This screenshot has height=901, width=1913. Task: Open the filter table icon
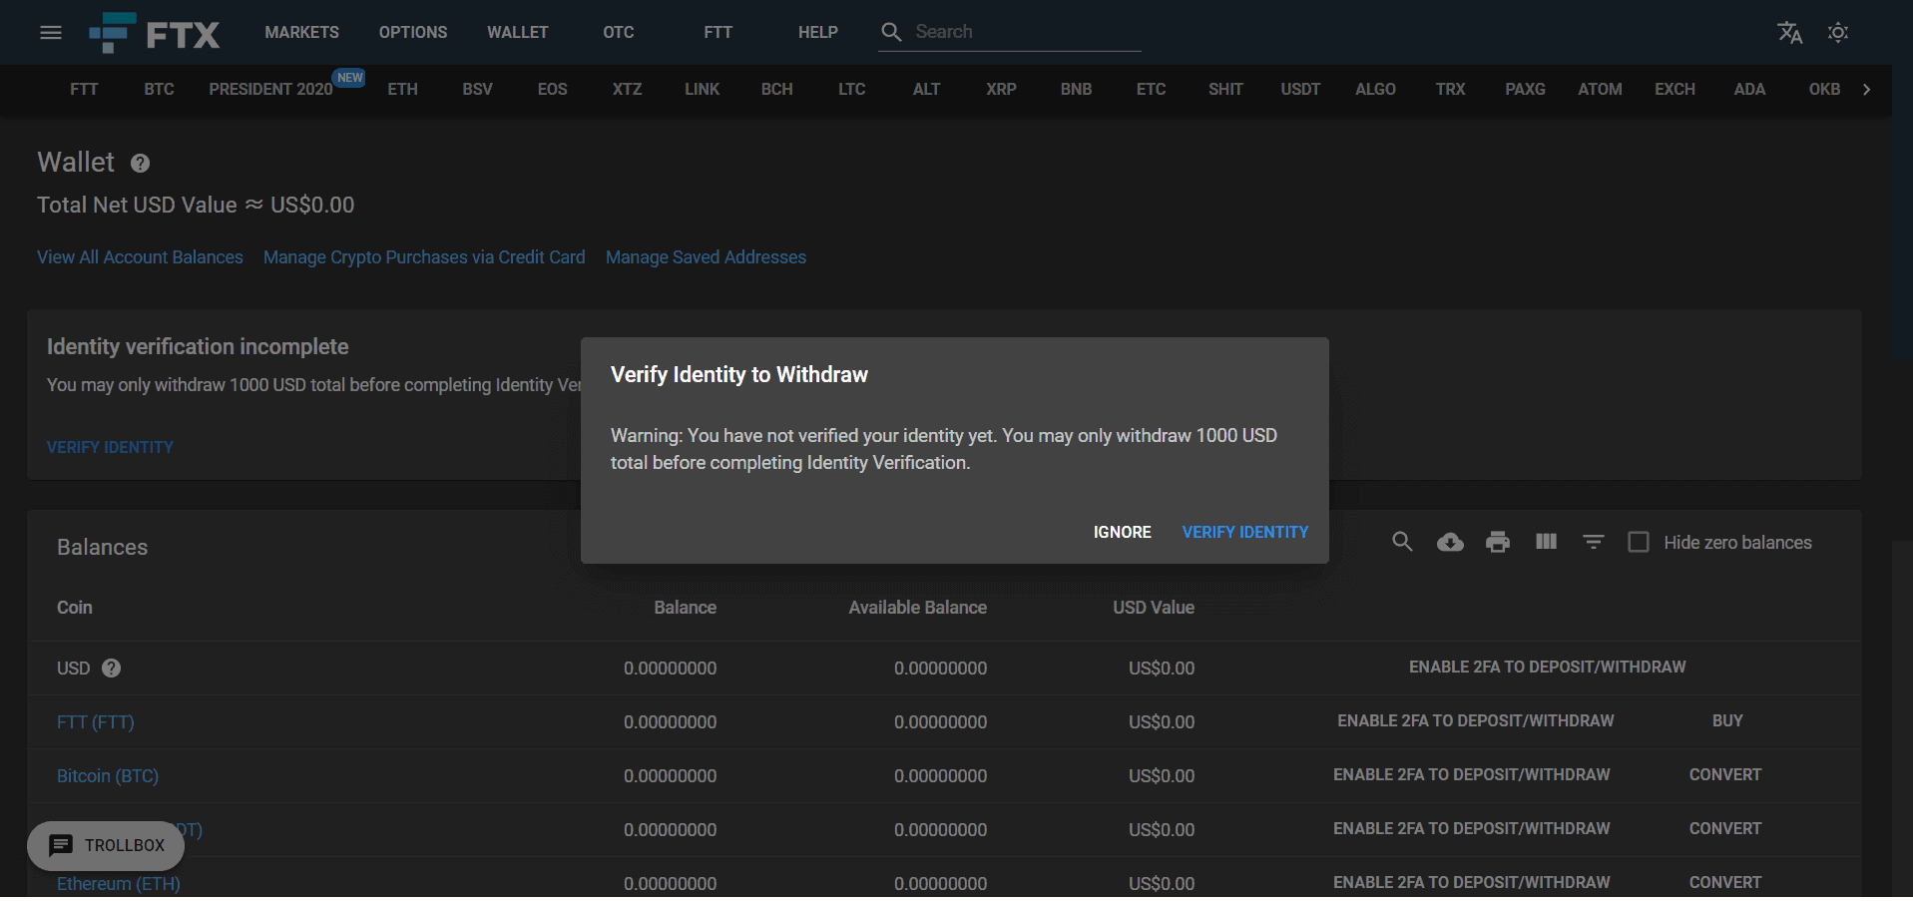pyautogui.click(x=1594, y=542)
